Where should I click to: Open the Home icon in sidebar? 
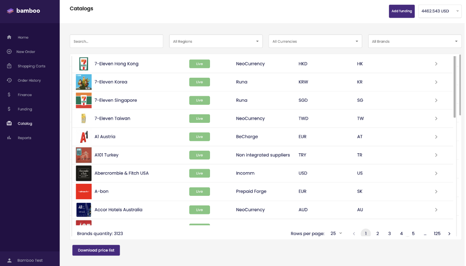point(9,37)
